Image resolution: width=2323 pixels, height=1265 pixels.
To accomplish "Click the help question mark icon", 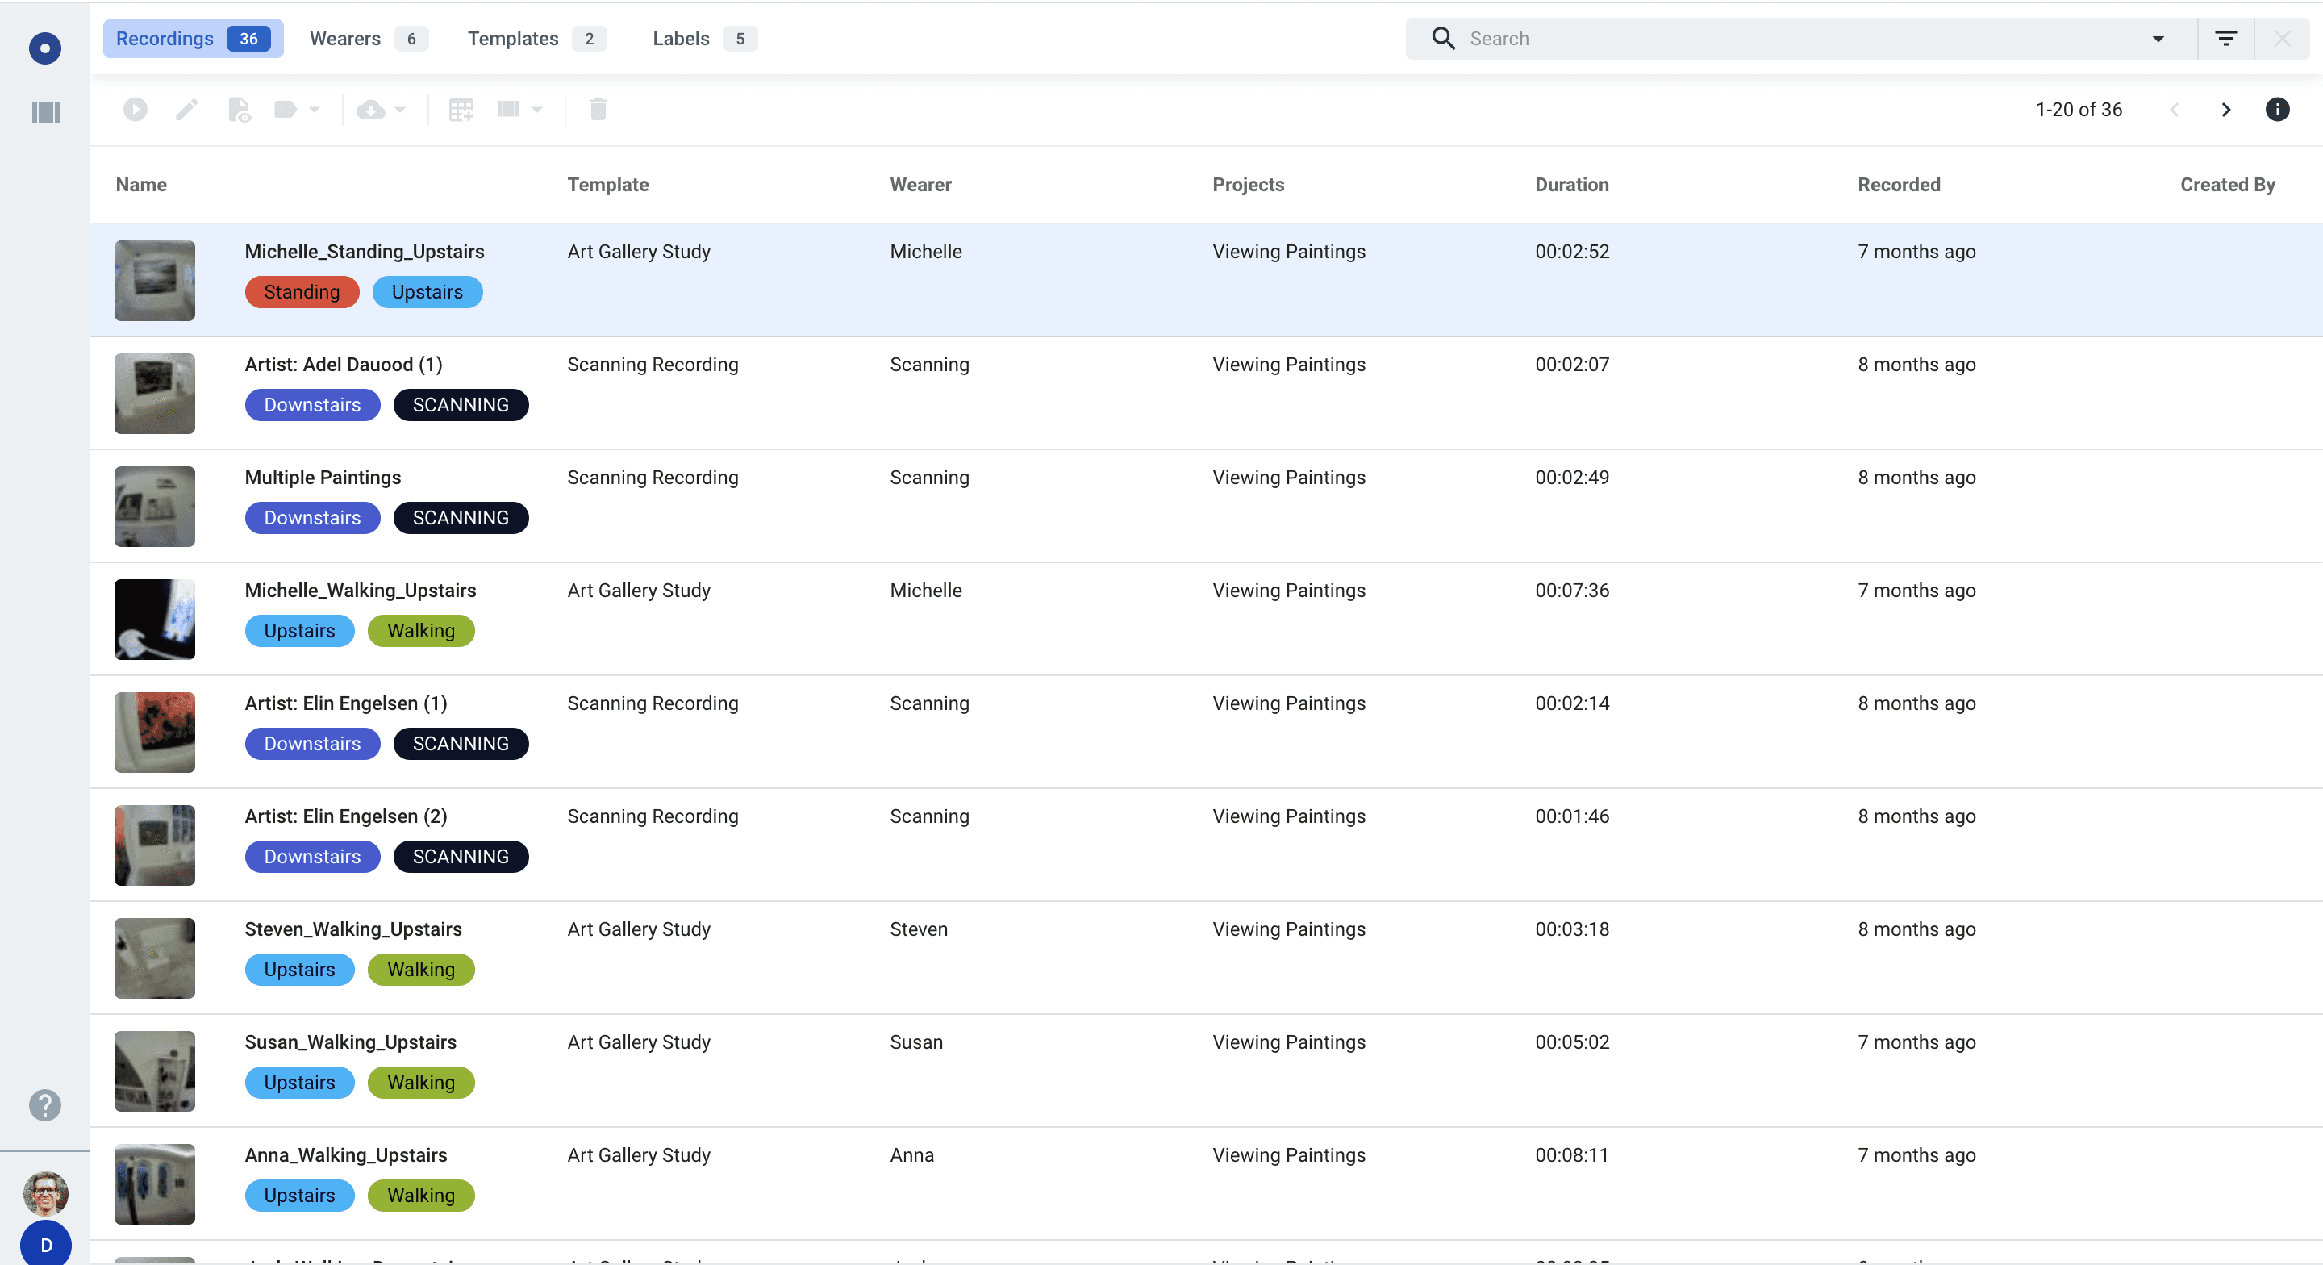I will [45, 1104].
